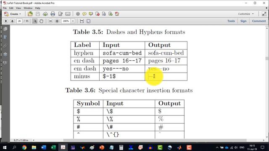Open preferences with the gear icon

[x=78, y=14]
